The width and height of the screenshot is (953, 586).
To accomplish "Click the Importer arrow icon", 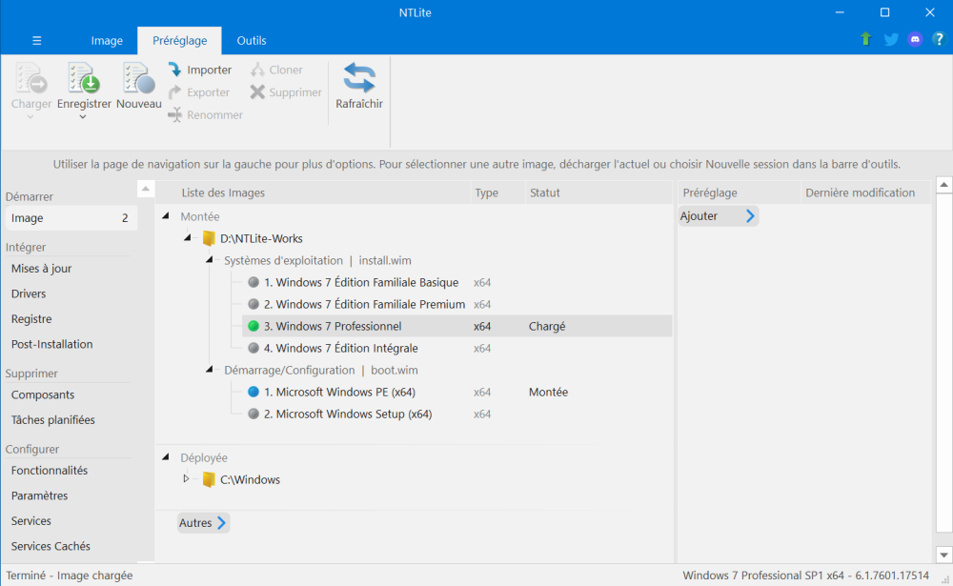I will [x=175, y=70].
